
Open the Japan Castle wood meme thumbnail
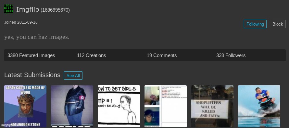(25, 106)
